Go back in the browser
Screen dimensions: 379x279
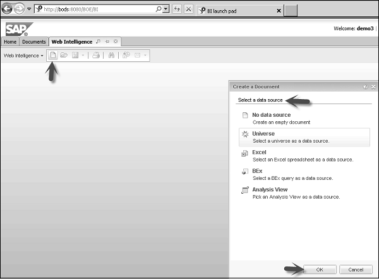7,9
